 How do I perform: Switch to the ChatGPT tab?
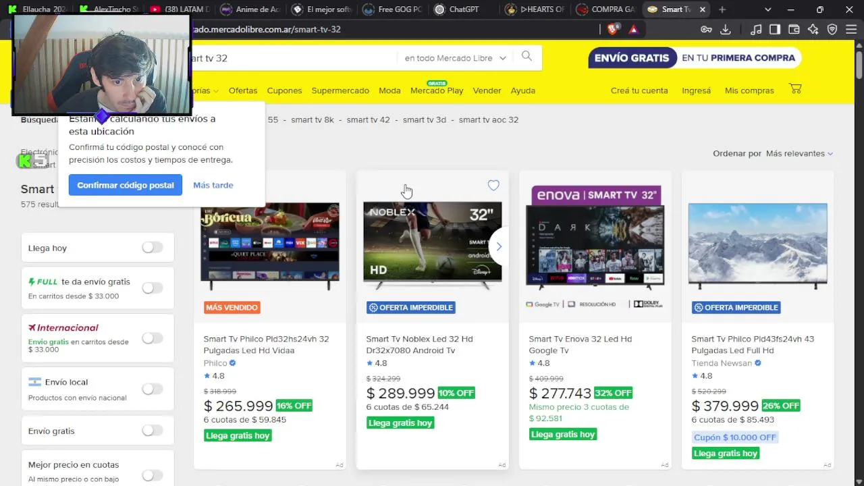tap(465, 9)
